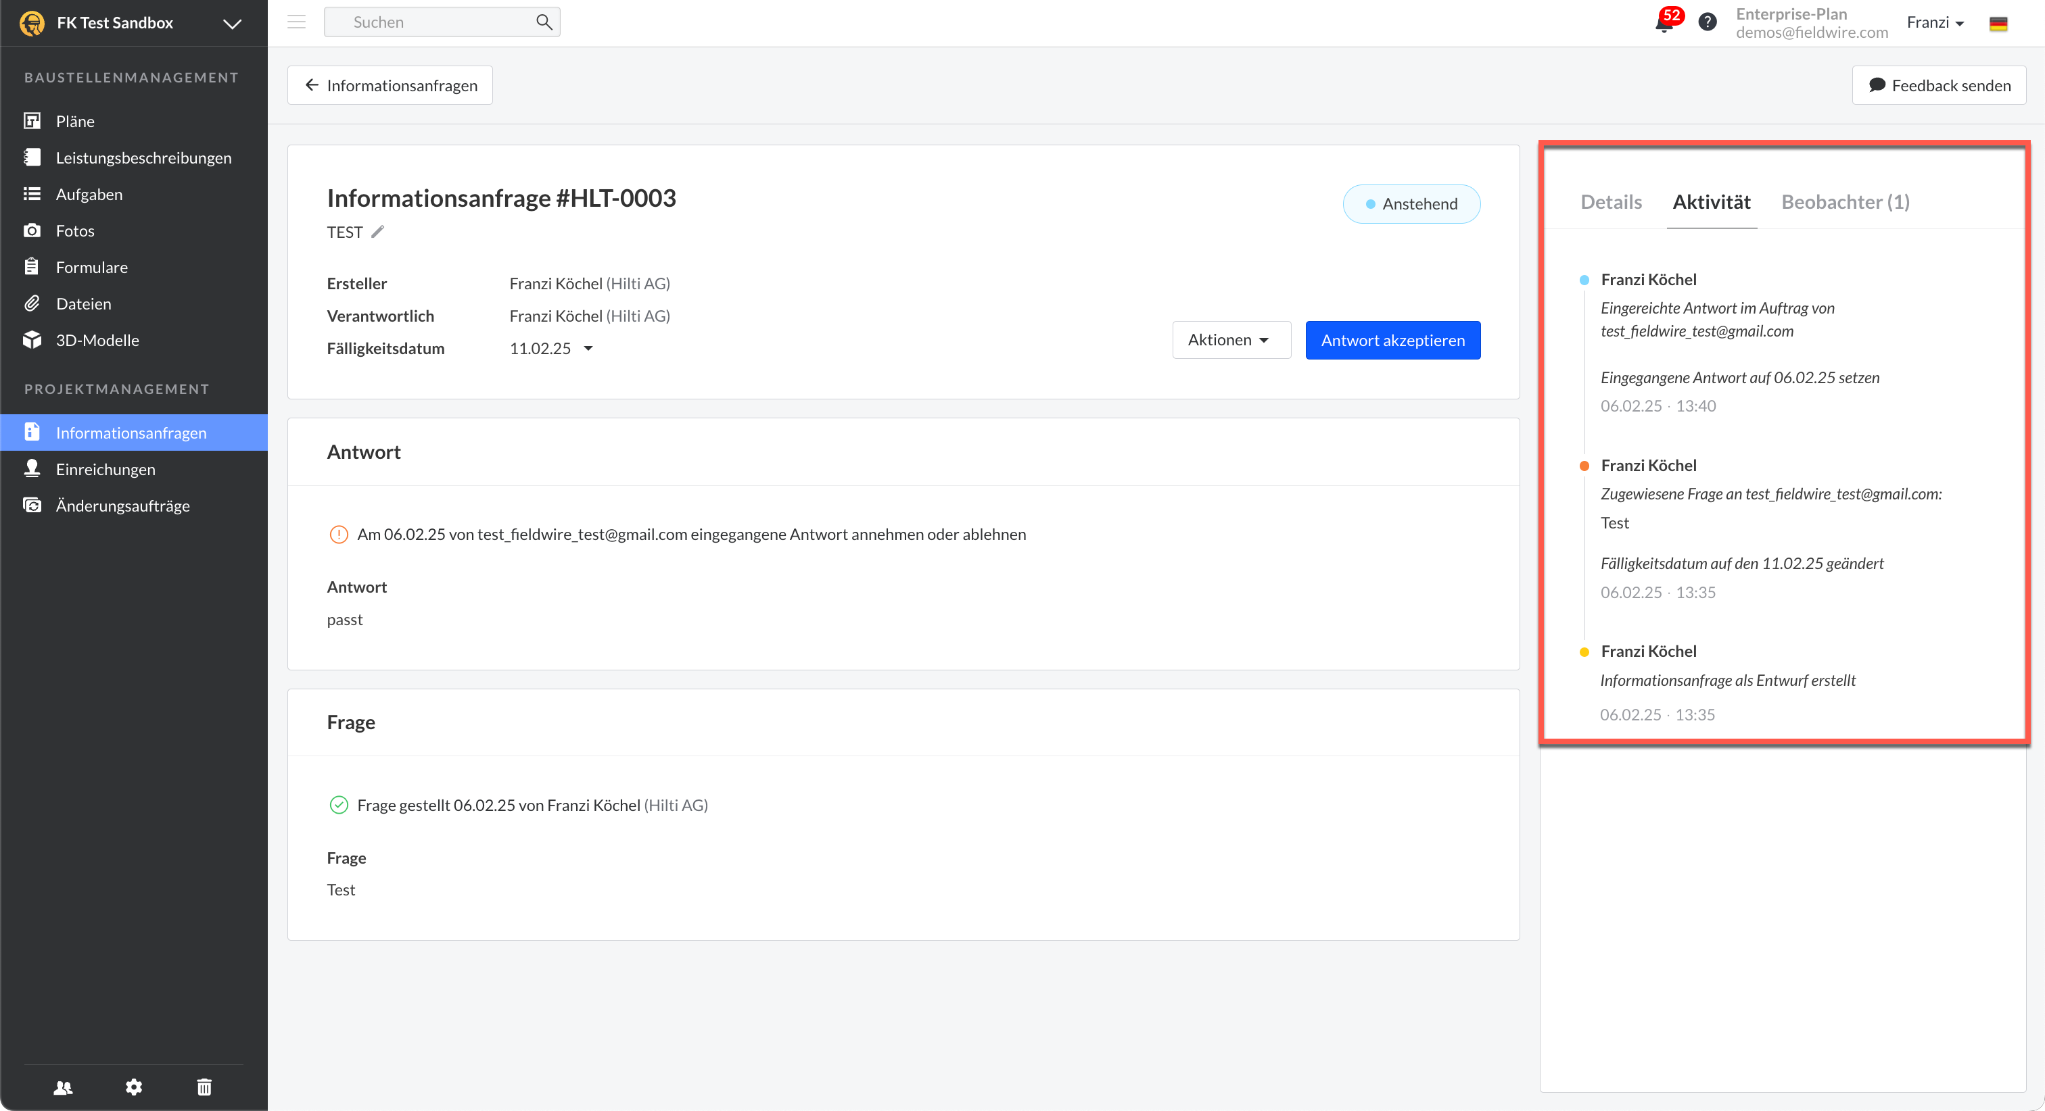Click the notification bell icon

pyautogui.click(x=1664, y=23)
